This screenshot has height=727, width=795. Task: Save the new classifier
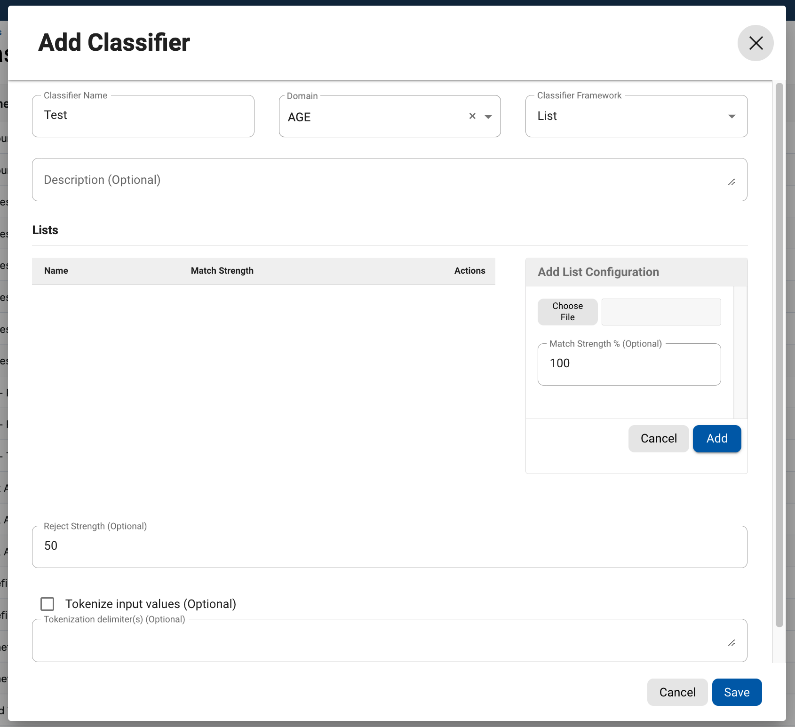(x=736, y=692)
